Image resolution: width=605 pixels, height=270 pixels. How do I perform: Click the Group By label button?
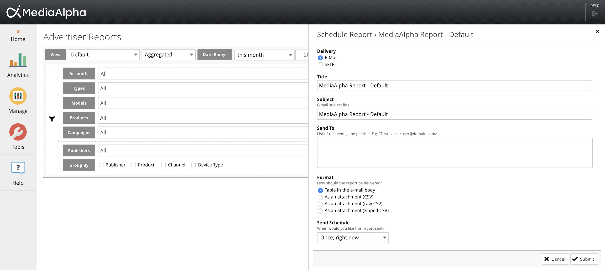point(79,165)
